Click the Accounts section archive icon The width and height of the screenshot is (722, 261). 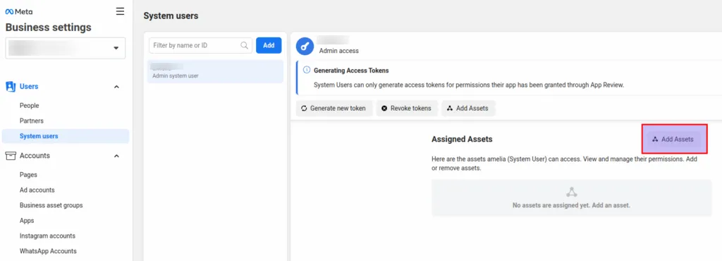tap(11, 156)
